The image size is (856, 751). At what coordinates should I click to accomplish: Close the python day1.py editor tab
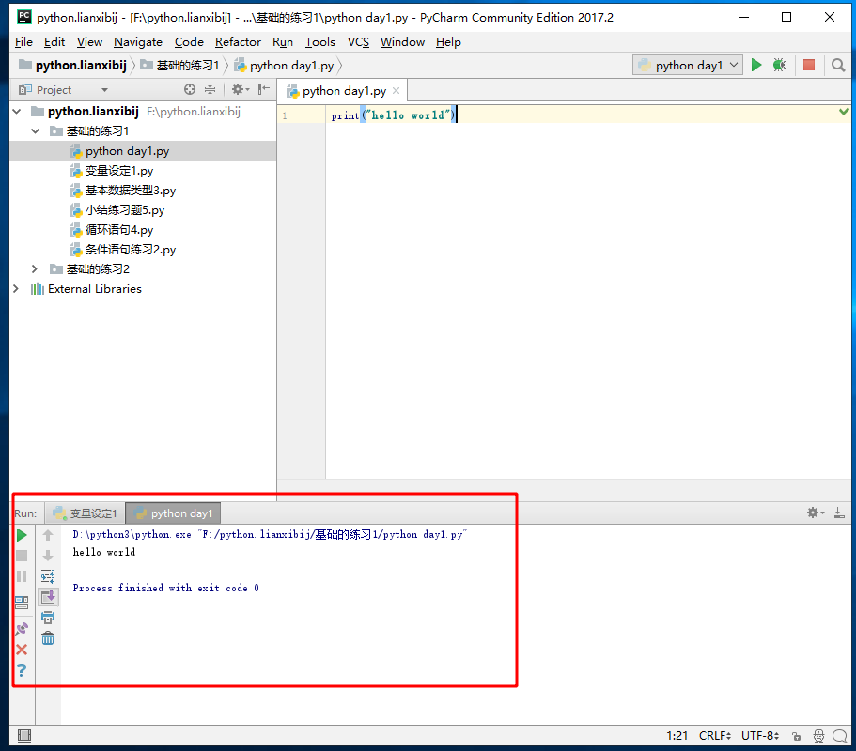(397, 91)
